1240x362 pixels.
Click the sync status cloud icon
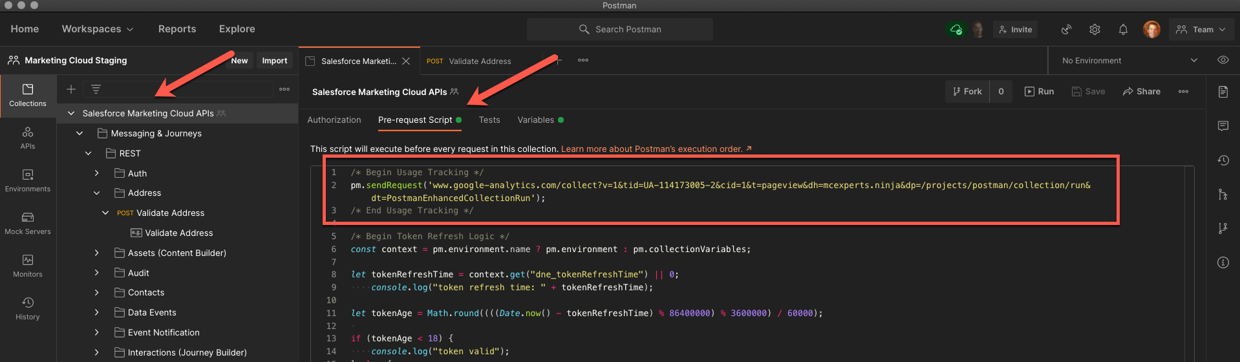coord(956,29)
